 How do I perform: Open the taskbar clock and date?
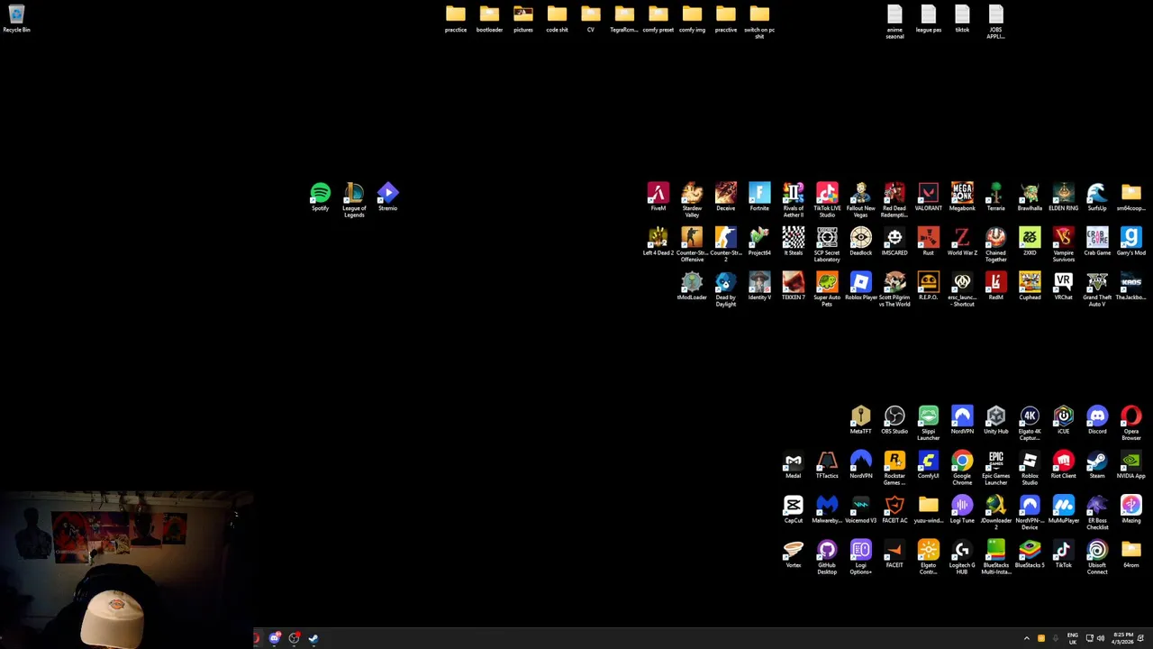click(1123, 638)
